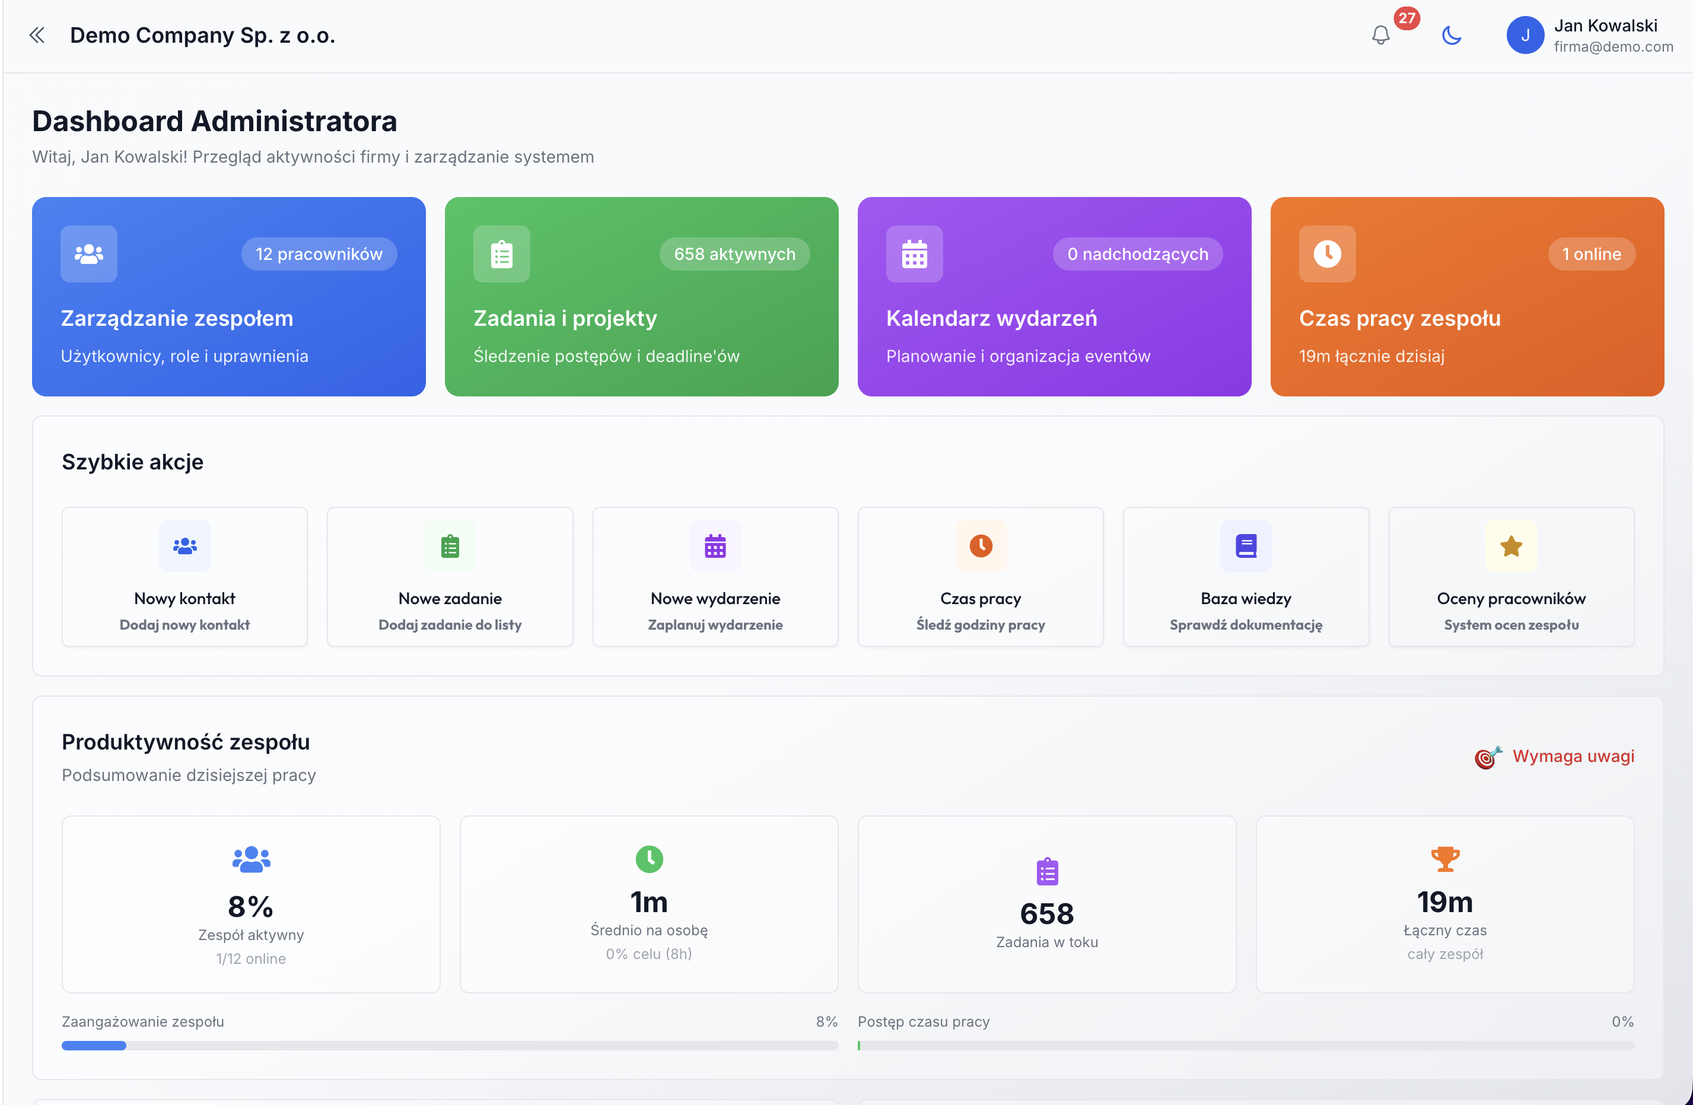This screenshot has height=1105, width=1693.
Task: Click the notifications bell icon
Action: coord(1380,36)
